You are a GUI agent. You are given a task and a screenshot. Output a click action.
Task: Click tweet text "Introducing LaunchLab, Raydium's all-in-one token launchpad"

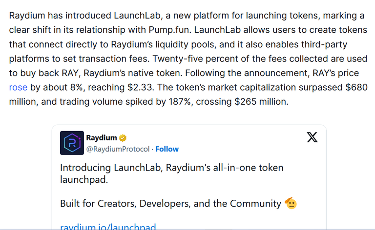pyautogui.click(x=171, y=173)
